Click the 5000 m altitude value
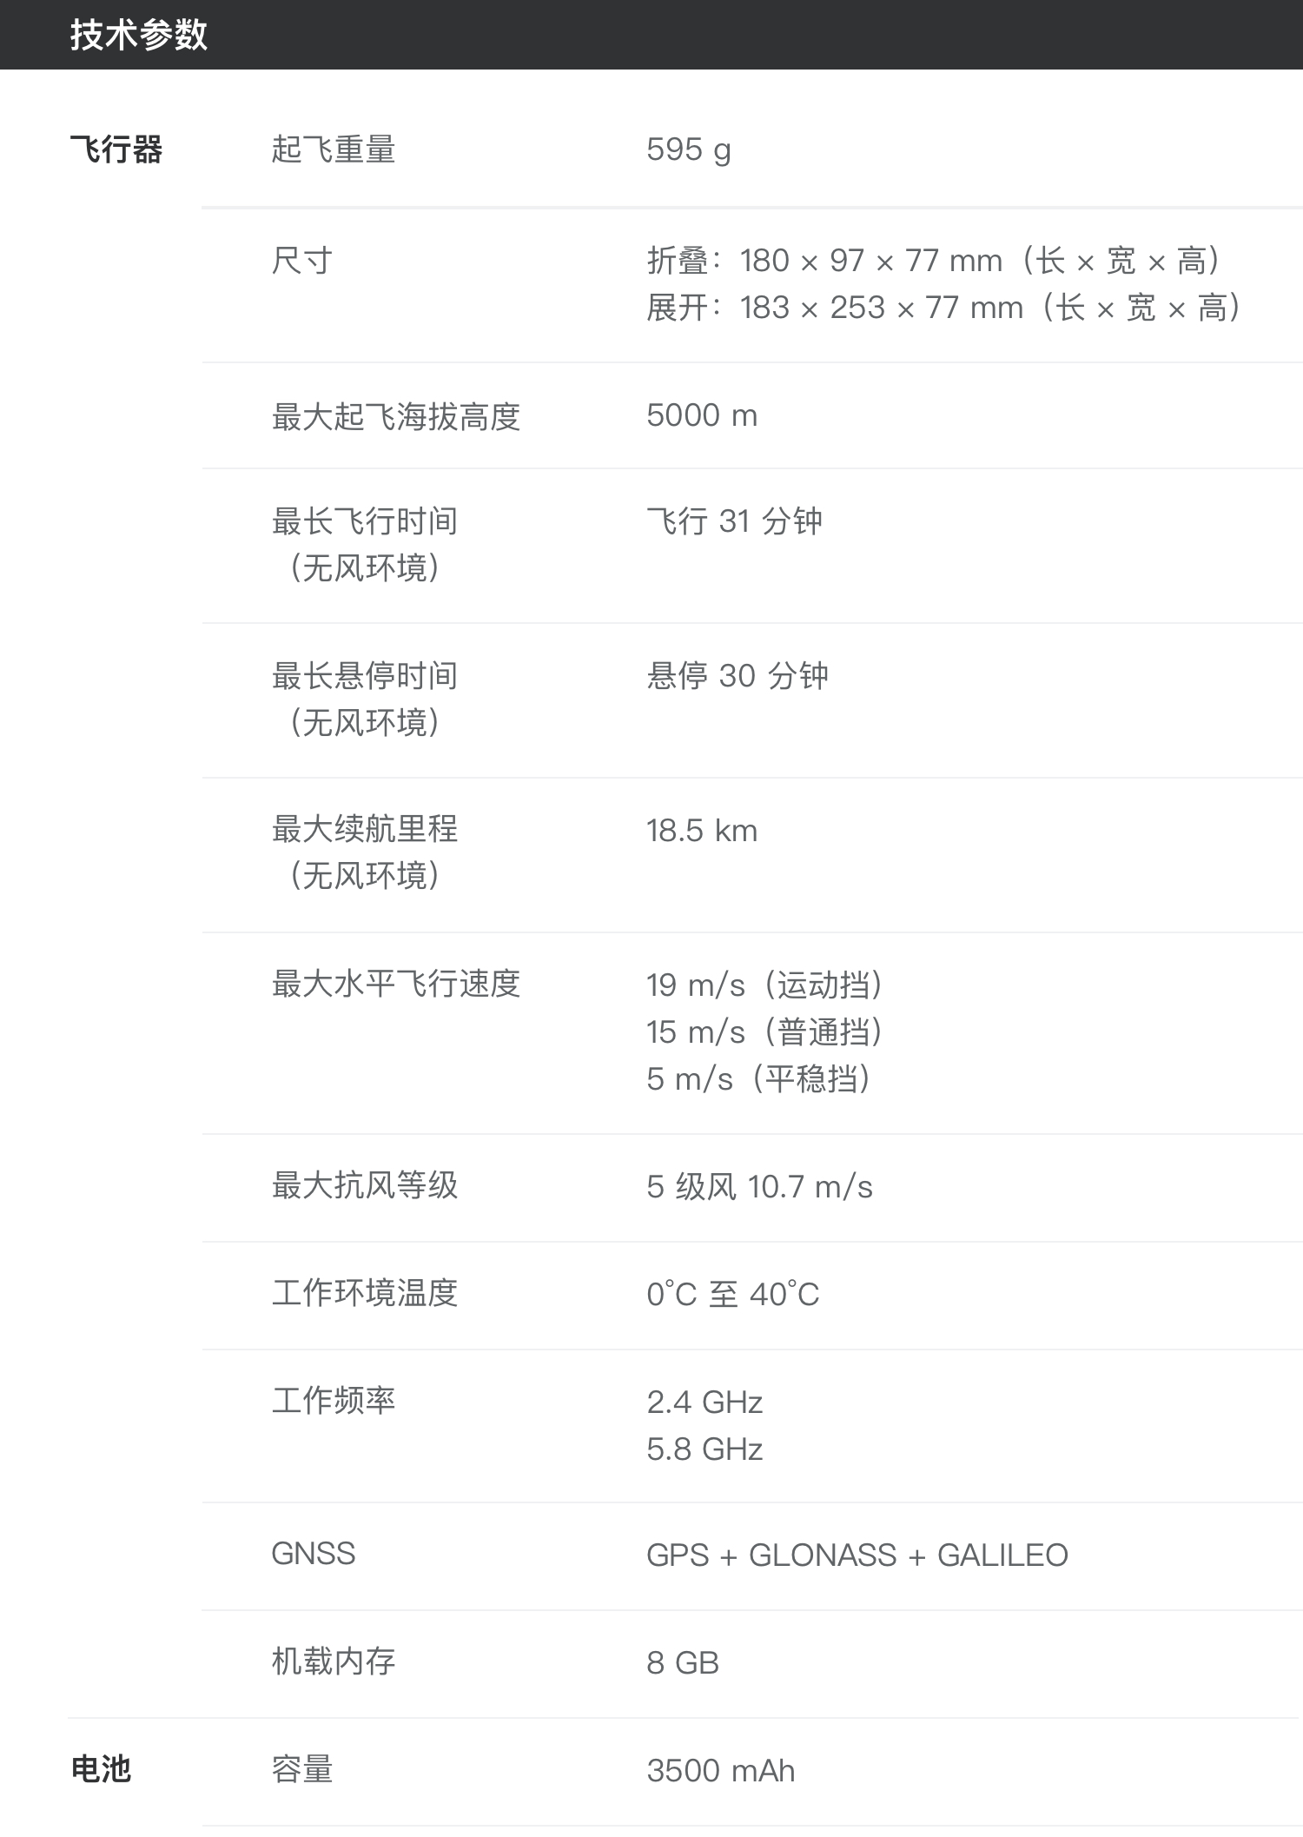 coord(702,416)
